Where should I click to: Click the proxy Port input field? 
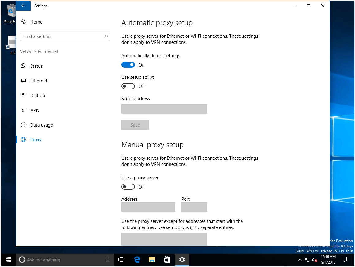pyautogui.click(x=194, y=207)
